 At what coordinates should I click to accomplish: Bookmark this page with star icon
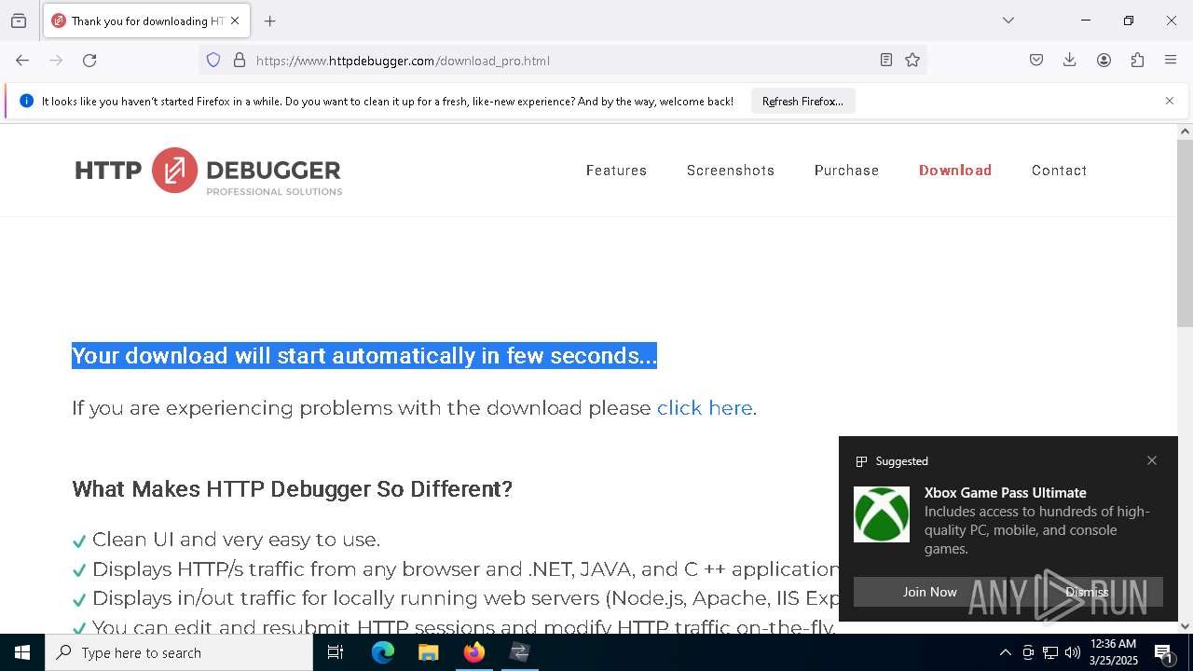[912, 61]
